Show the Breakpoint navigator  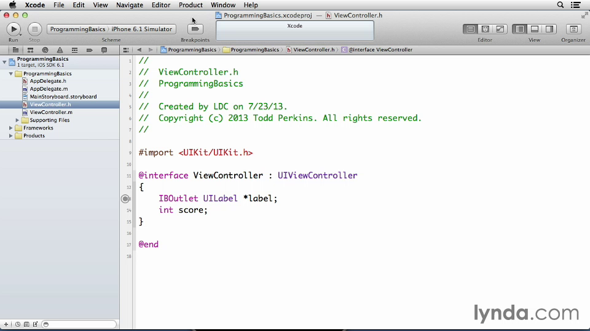[x=89, y=50]
